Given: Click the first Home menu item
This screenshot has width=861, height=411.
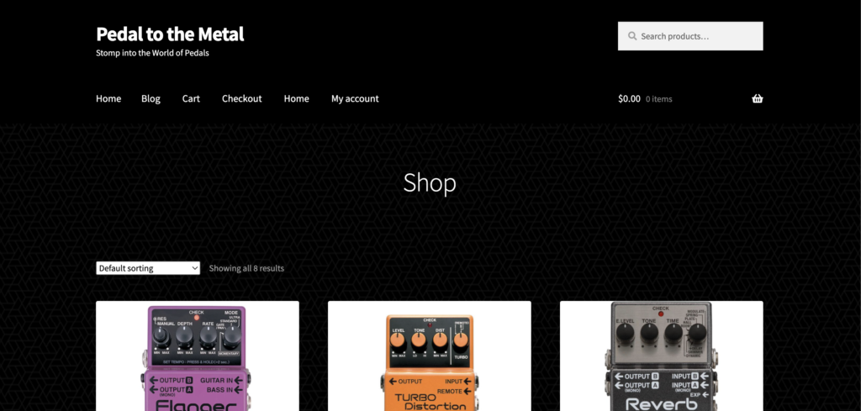Looking at the screenshot, I should 108,99.
